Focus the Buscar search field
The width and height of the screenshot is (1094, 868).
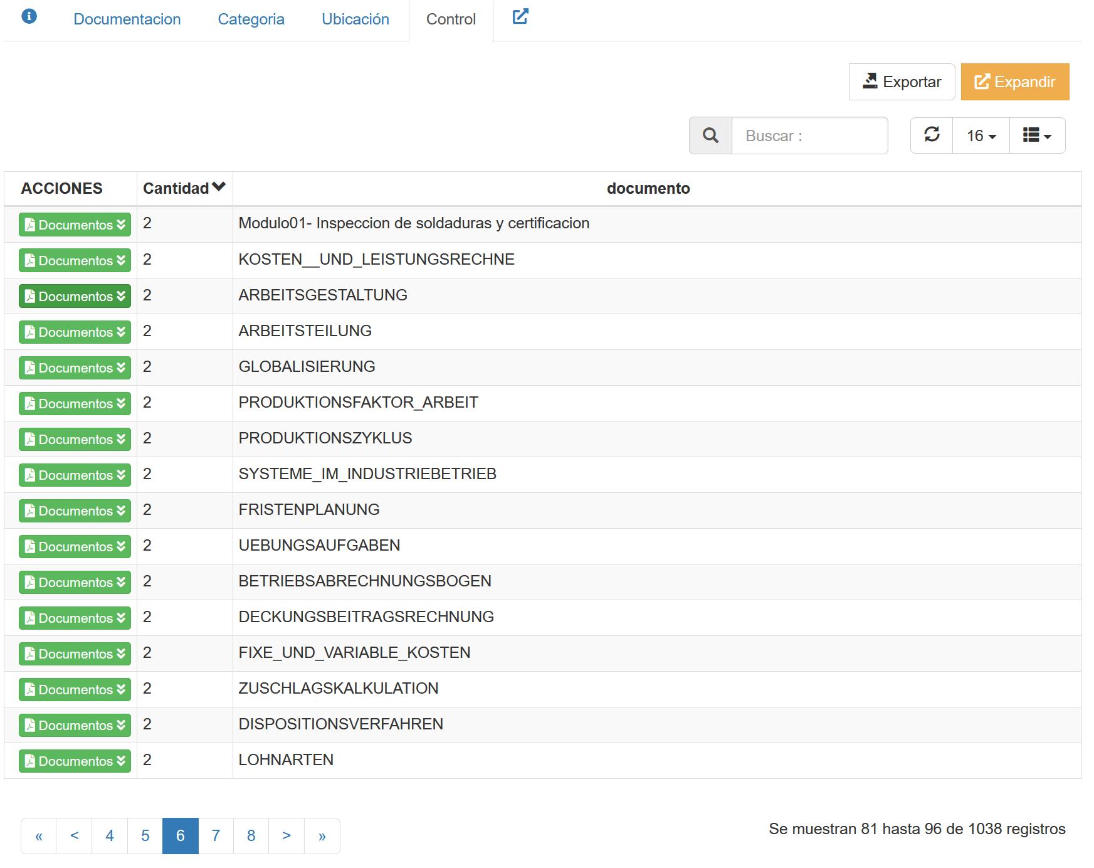[x=809, y=135]
